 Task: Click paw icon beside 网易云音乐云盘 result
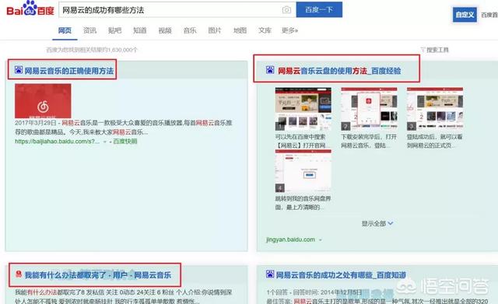click(x=270, y=70)
